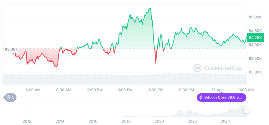
Task: Open the Bitcoin Core 29.0 event tag
Action: click(221, 98)
